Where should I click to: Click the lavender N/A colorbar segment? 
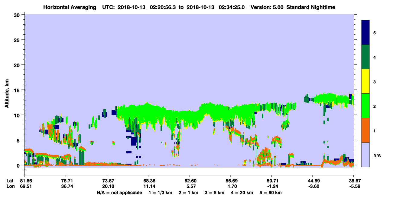click(365, 155)
